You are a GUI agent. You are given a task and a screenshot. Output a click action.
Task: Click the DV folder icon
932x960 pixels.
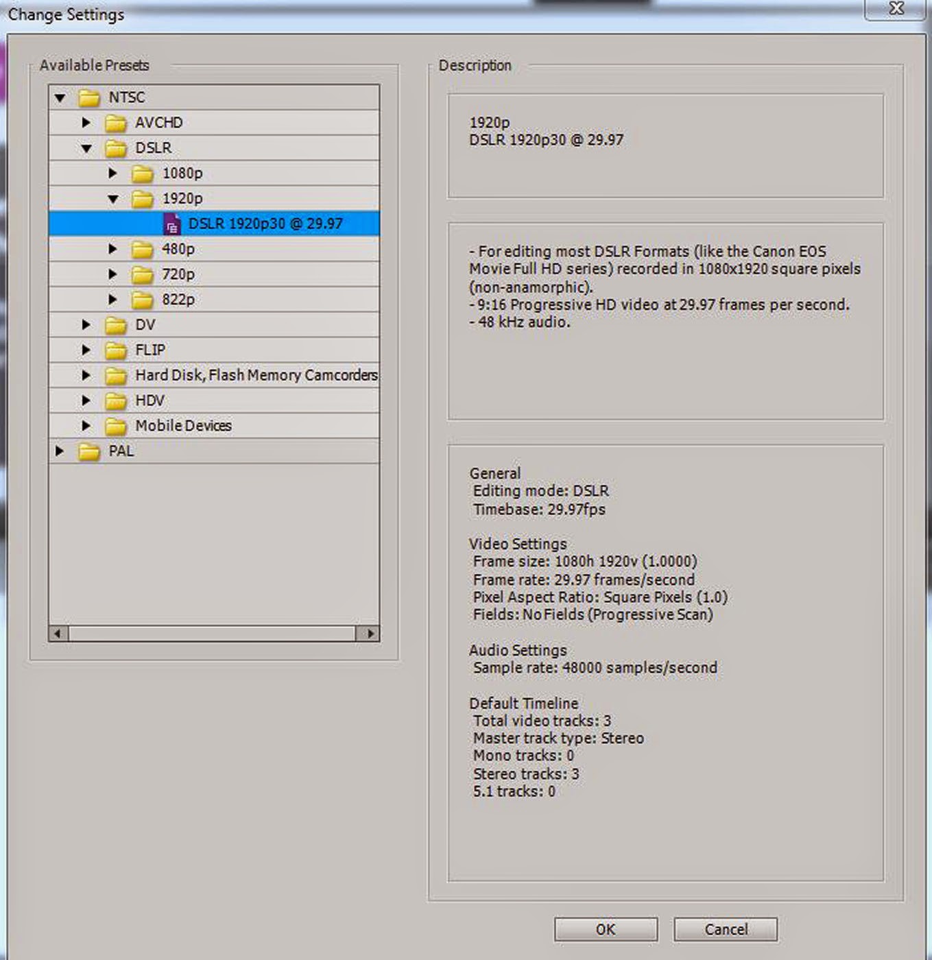tap(116, 325)
